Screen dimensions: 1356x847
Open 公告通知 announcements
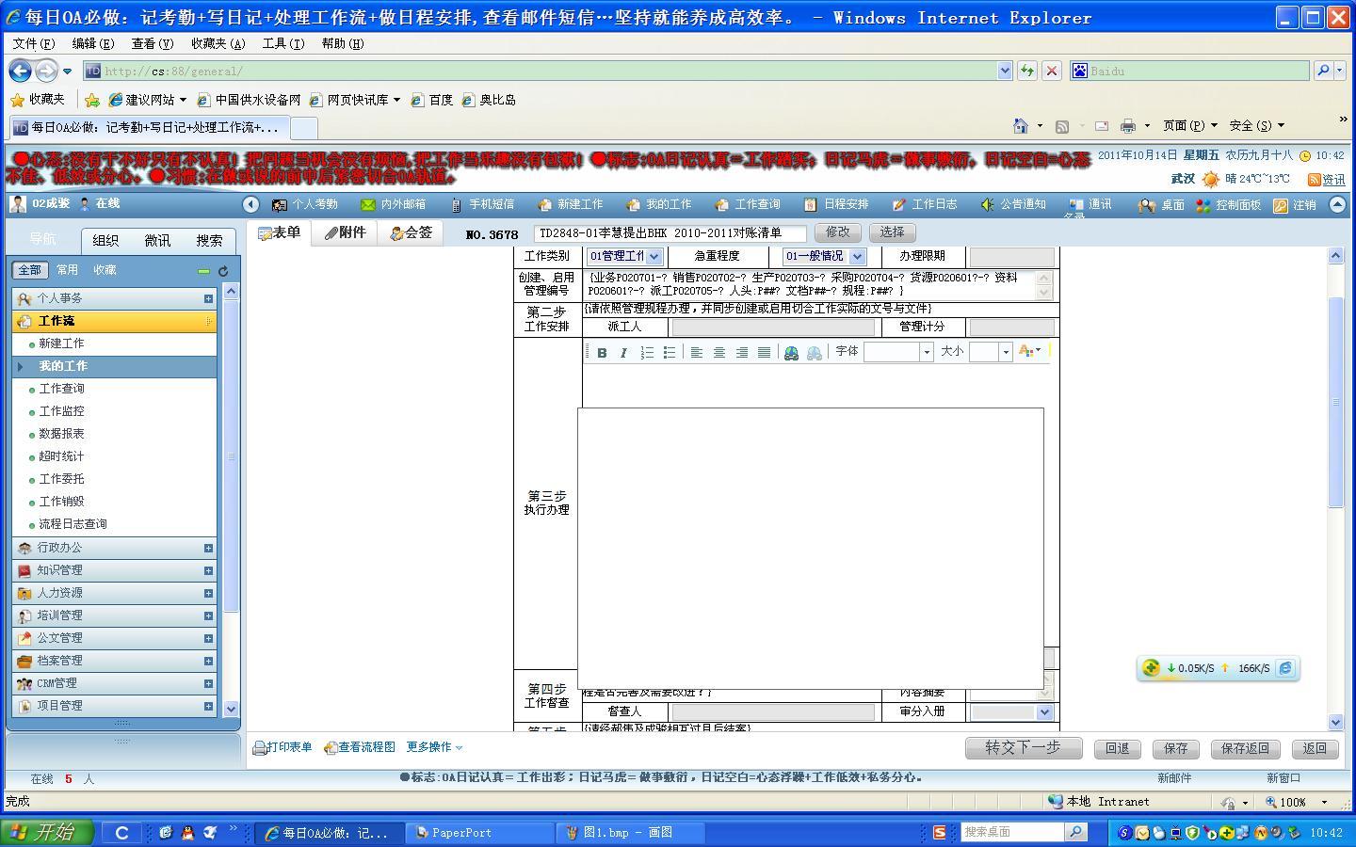coord(1013,204)
